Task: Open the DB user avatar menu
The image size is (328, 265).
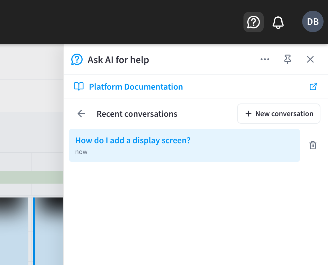Action: [x=313, y=21]
